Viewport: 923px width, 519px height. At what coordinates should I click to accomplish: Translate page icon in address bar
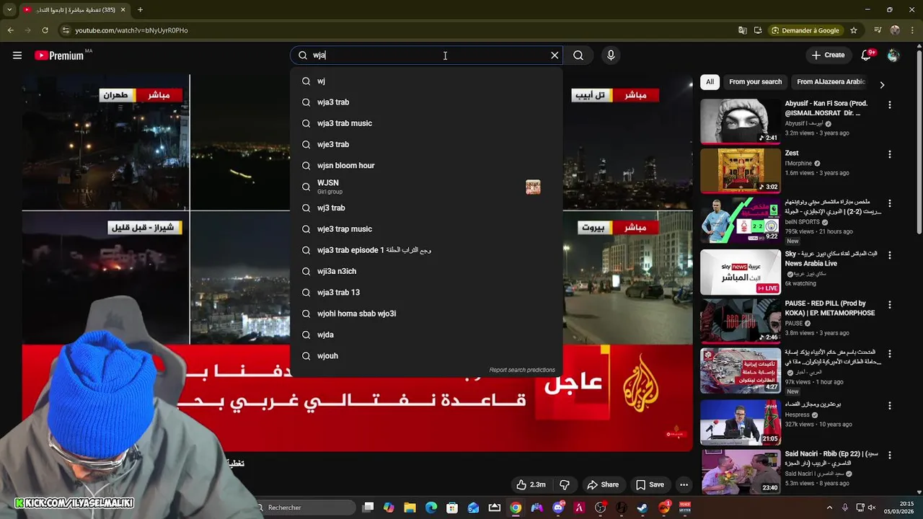[x=743, y=30]
